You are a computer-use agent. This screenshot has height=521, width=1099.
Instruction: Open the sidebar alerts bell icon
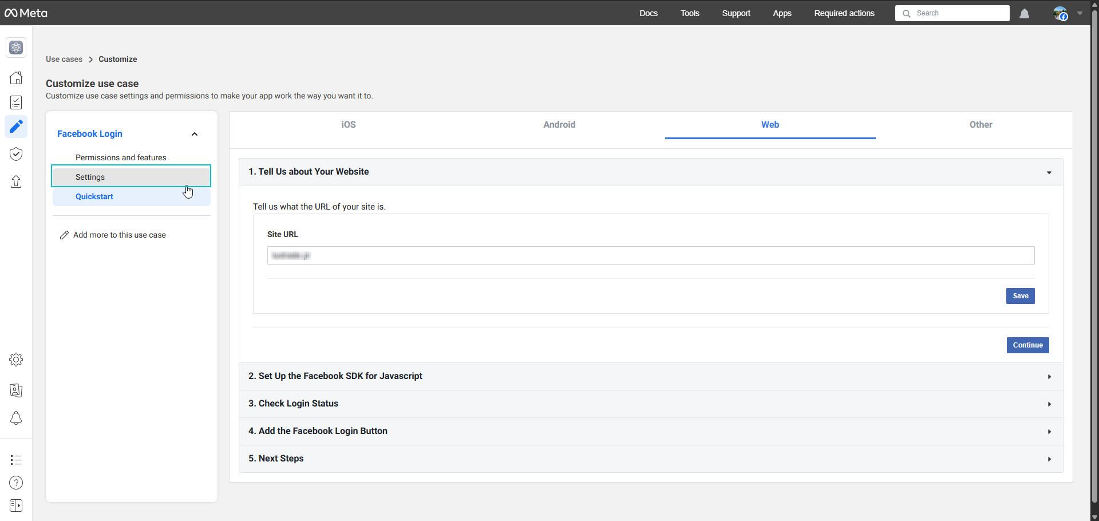(16, 419)
